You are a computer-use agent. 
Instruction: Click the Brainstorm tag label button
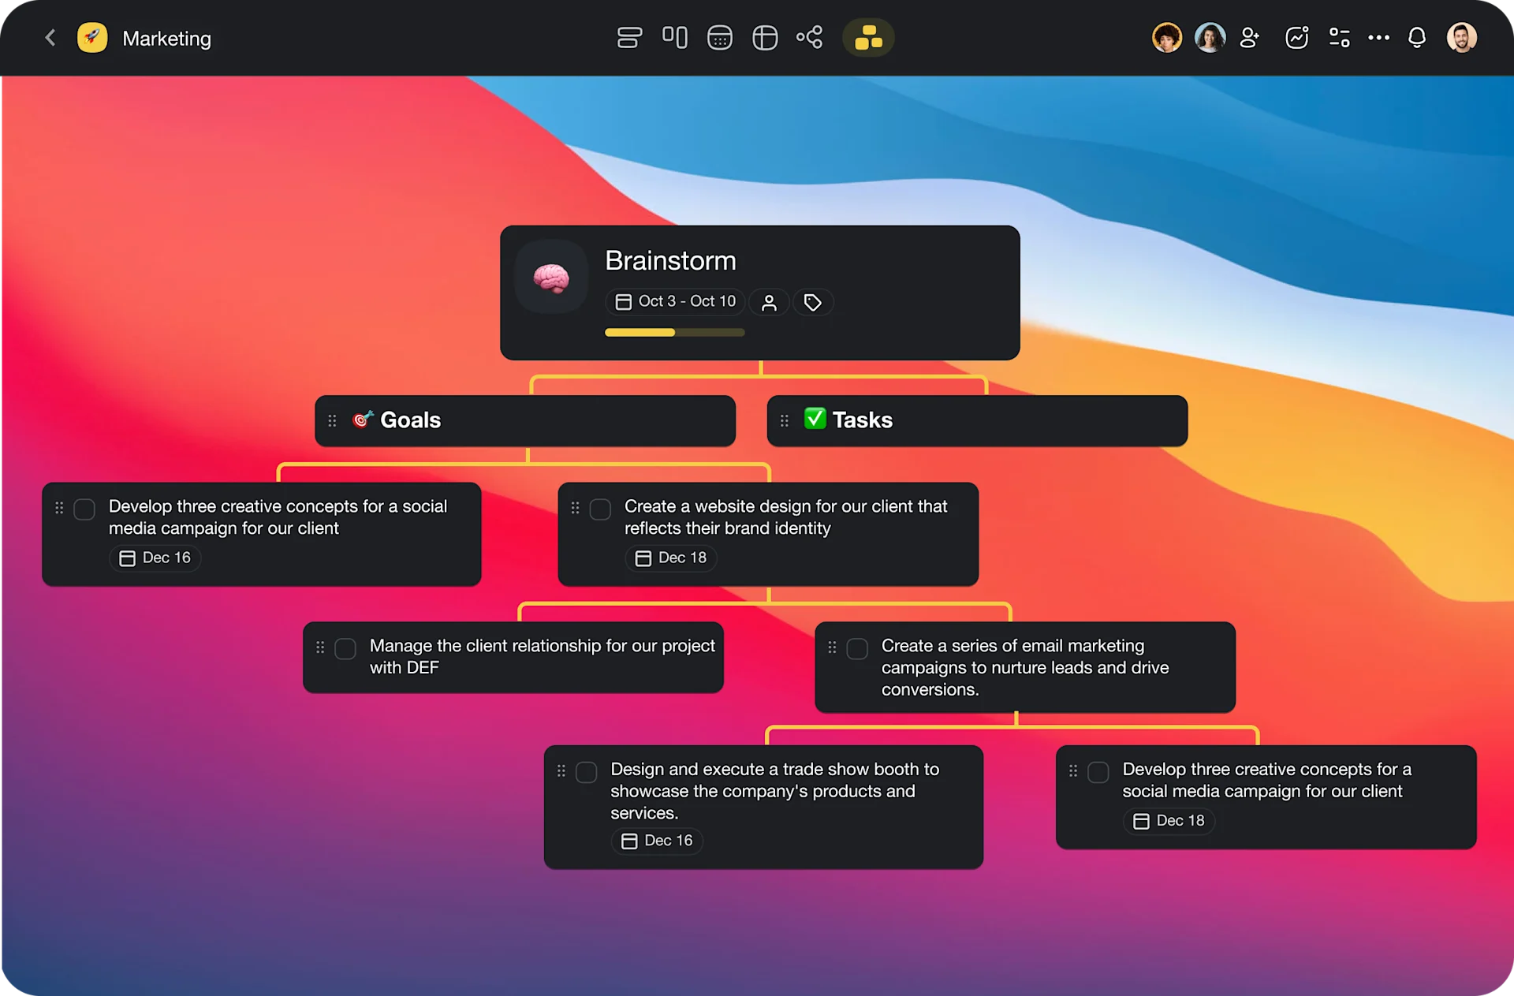pyautogui.click(x=812, y=303)
